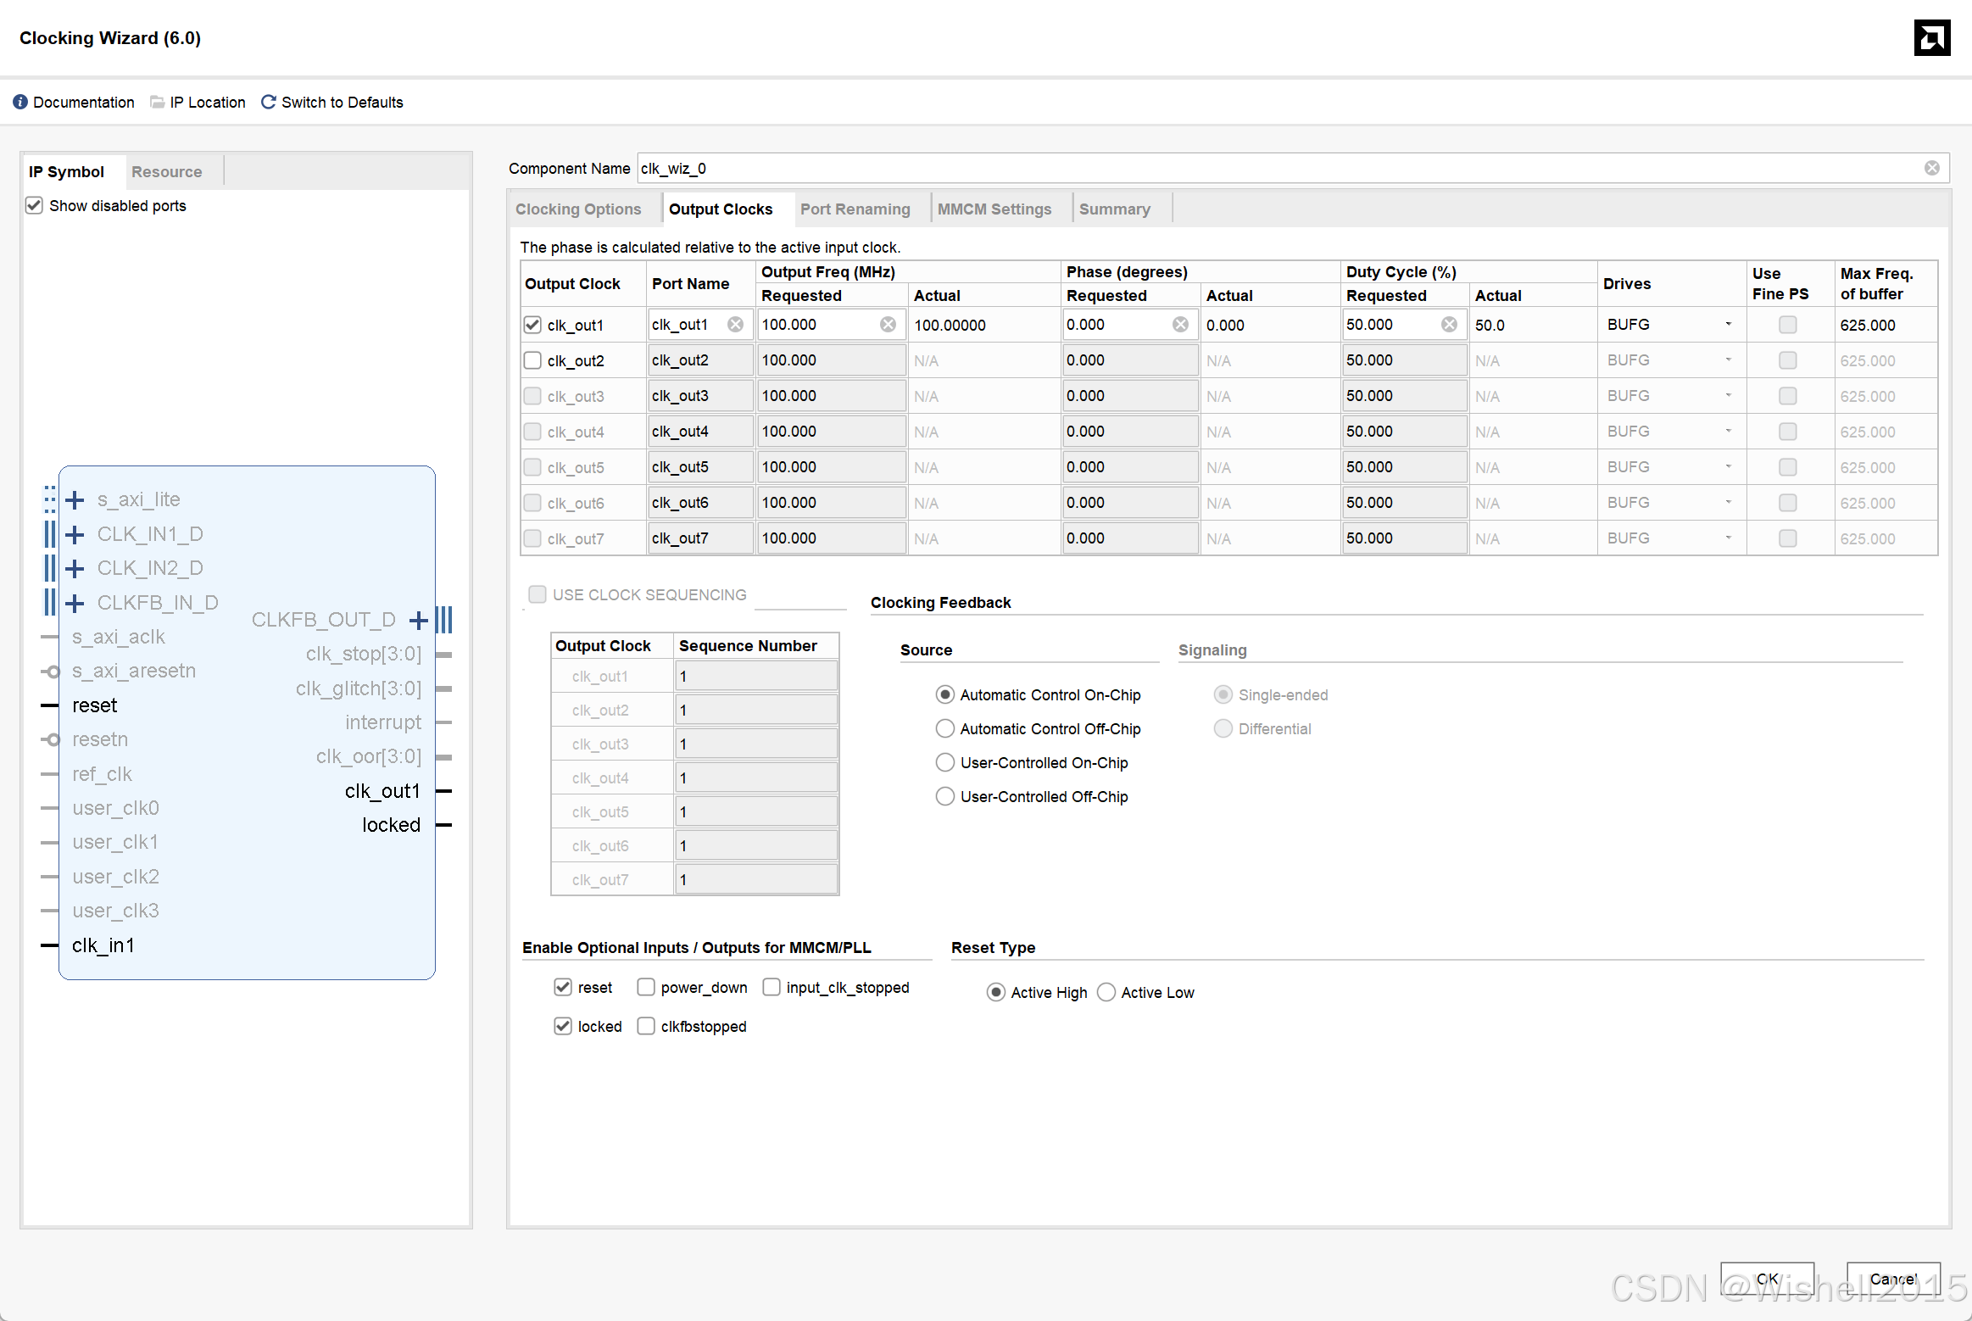Viewport: 1972px width, 1321px height.
Task: Expand the CLKFB_IN_D interface port
Action: point(75,603)
